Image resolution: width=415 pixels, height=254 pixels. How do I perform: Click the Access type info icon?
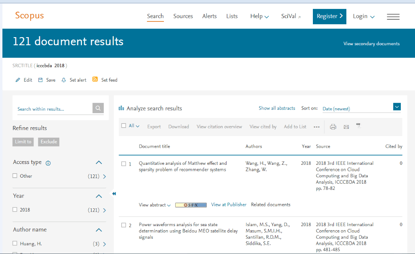click(48, 163)
